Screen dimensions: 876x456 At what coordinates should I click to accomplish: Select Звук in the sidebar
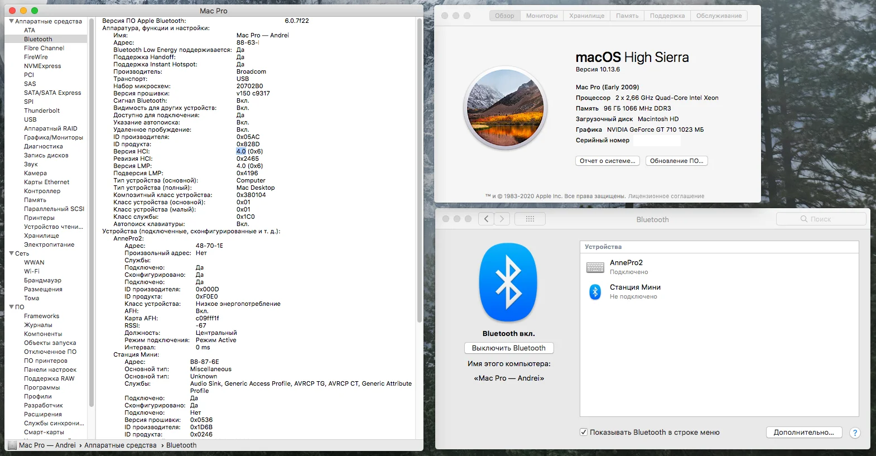31,164
